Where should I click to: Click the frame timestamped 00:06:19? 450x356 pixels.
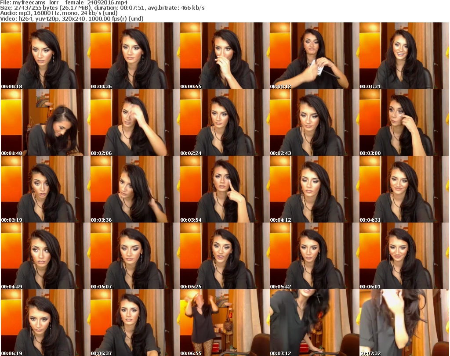45,323
